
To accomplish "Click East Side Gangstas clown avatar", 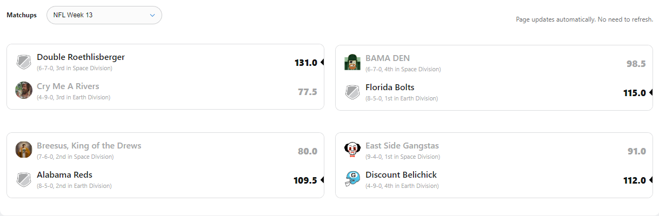I will pos(352,150).
